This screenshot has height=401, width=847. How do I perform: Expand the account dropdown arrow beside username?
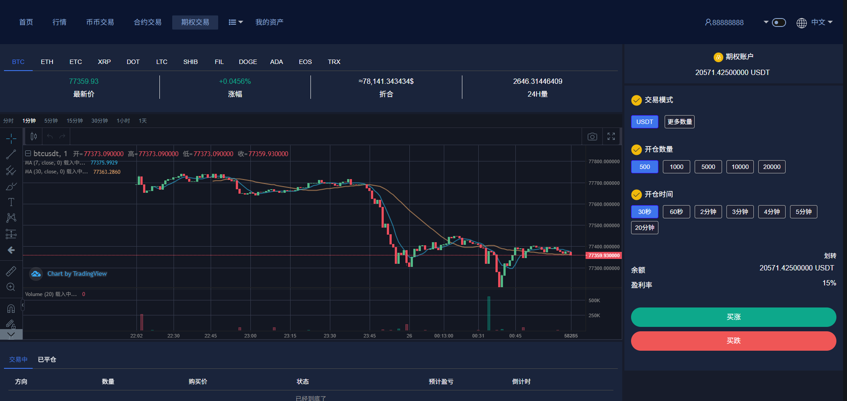[766, 22]
